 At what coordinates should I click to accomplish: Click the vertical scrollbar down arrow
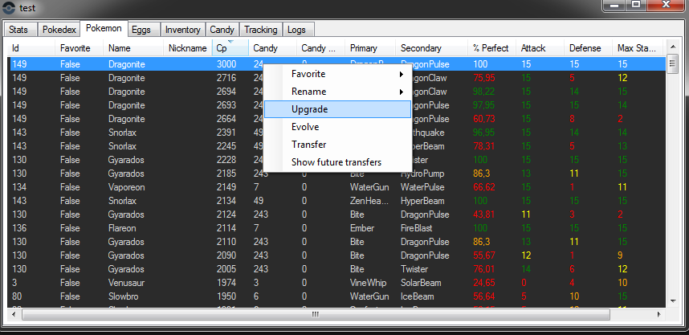click(x=673, y=301)
